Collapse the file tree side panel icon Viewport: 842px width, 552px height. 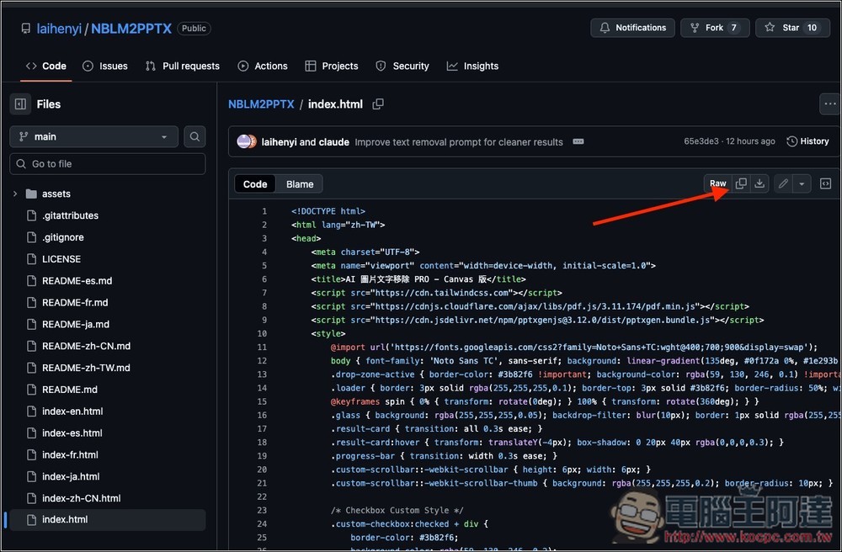[x=20, y=104]
